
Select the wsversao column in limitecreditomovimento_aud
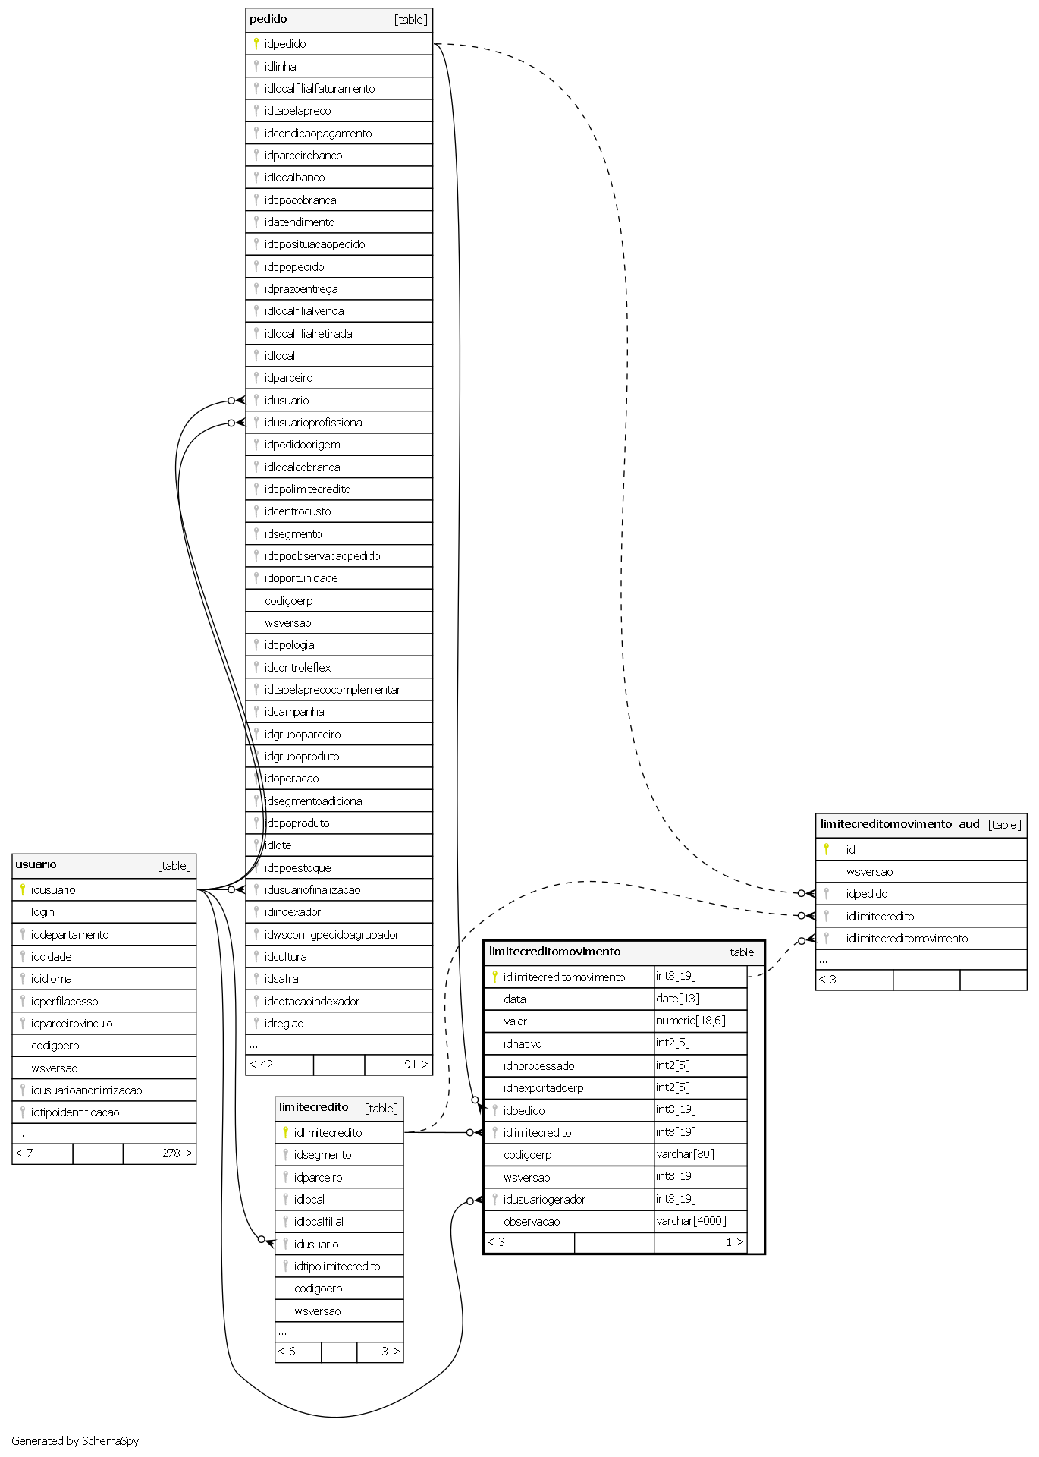tap(921, 872)
